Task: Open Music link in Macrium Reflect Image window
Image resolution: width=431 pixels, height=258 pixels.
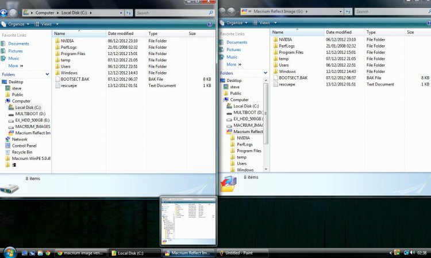Action: point(232,57)
